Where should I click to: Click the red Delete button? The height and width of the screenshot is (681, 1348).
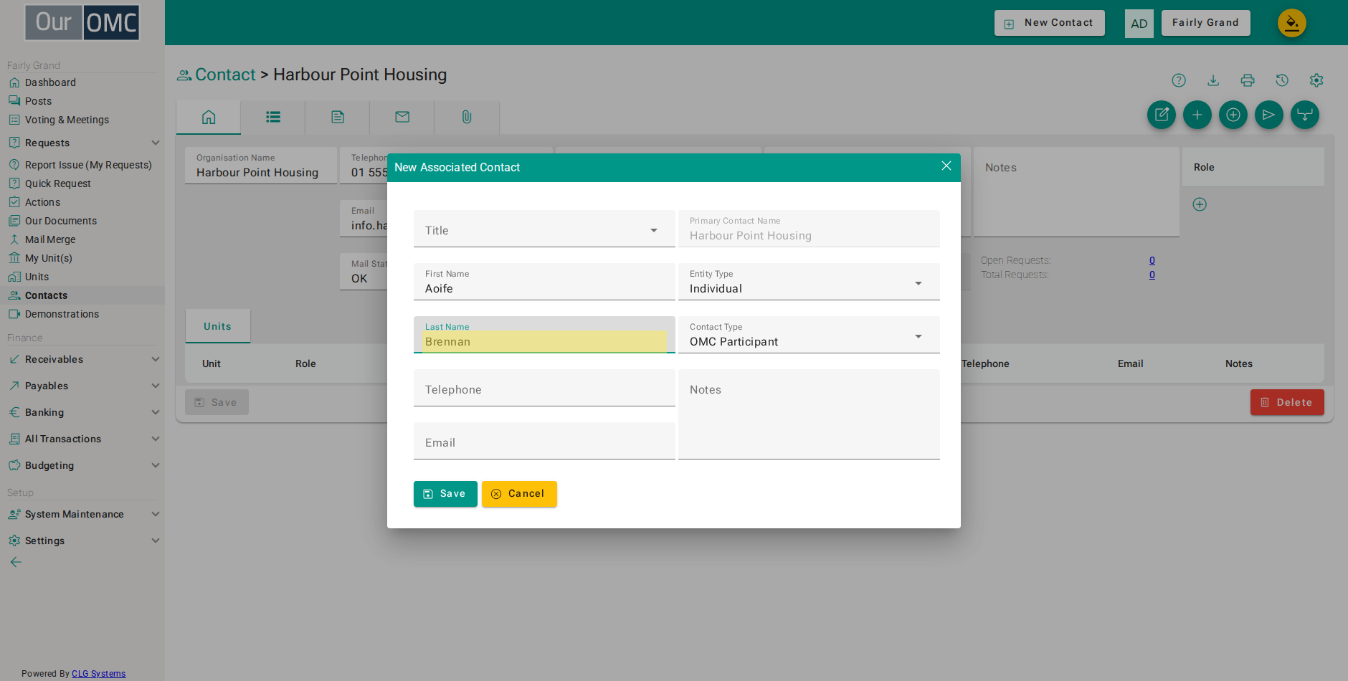[x=1287, y=402]
